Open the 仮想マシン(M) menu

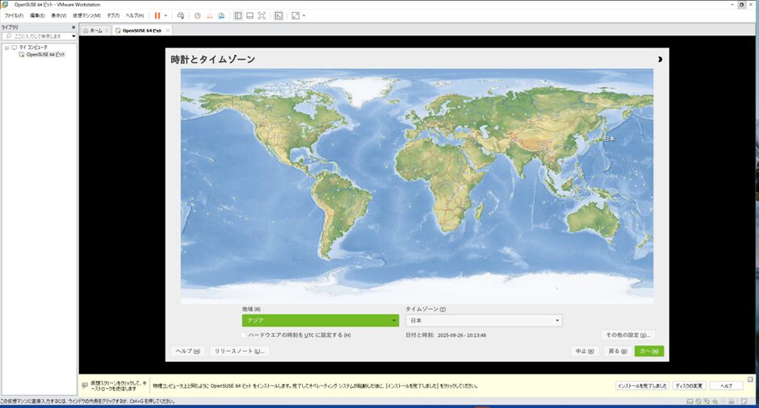pyautogui.click(x=86, y=15)
